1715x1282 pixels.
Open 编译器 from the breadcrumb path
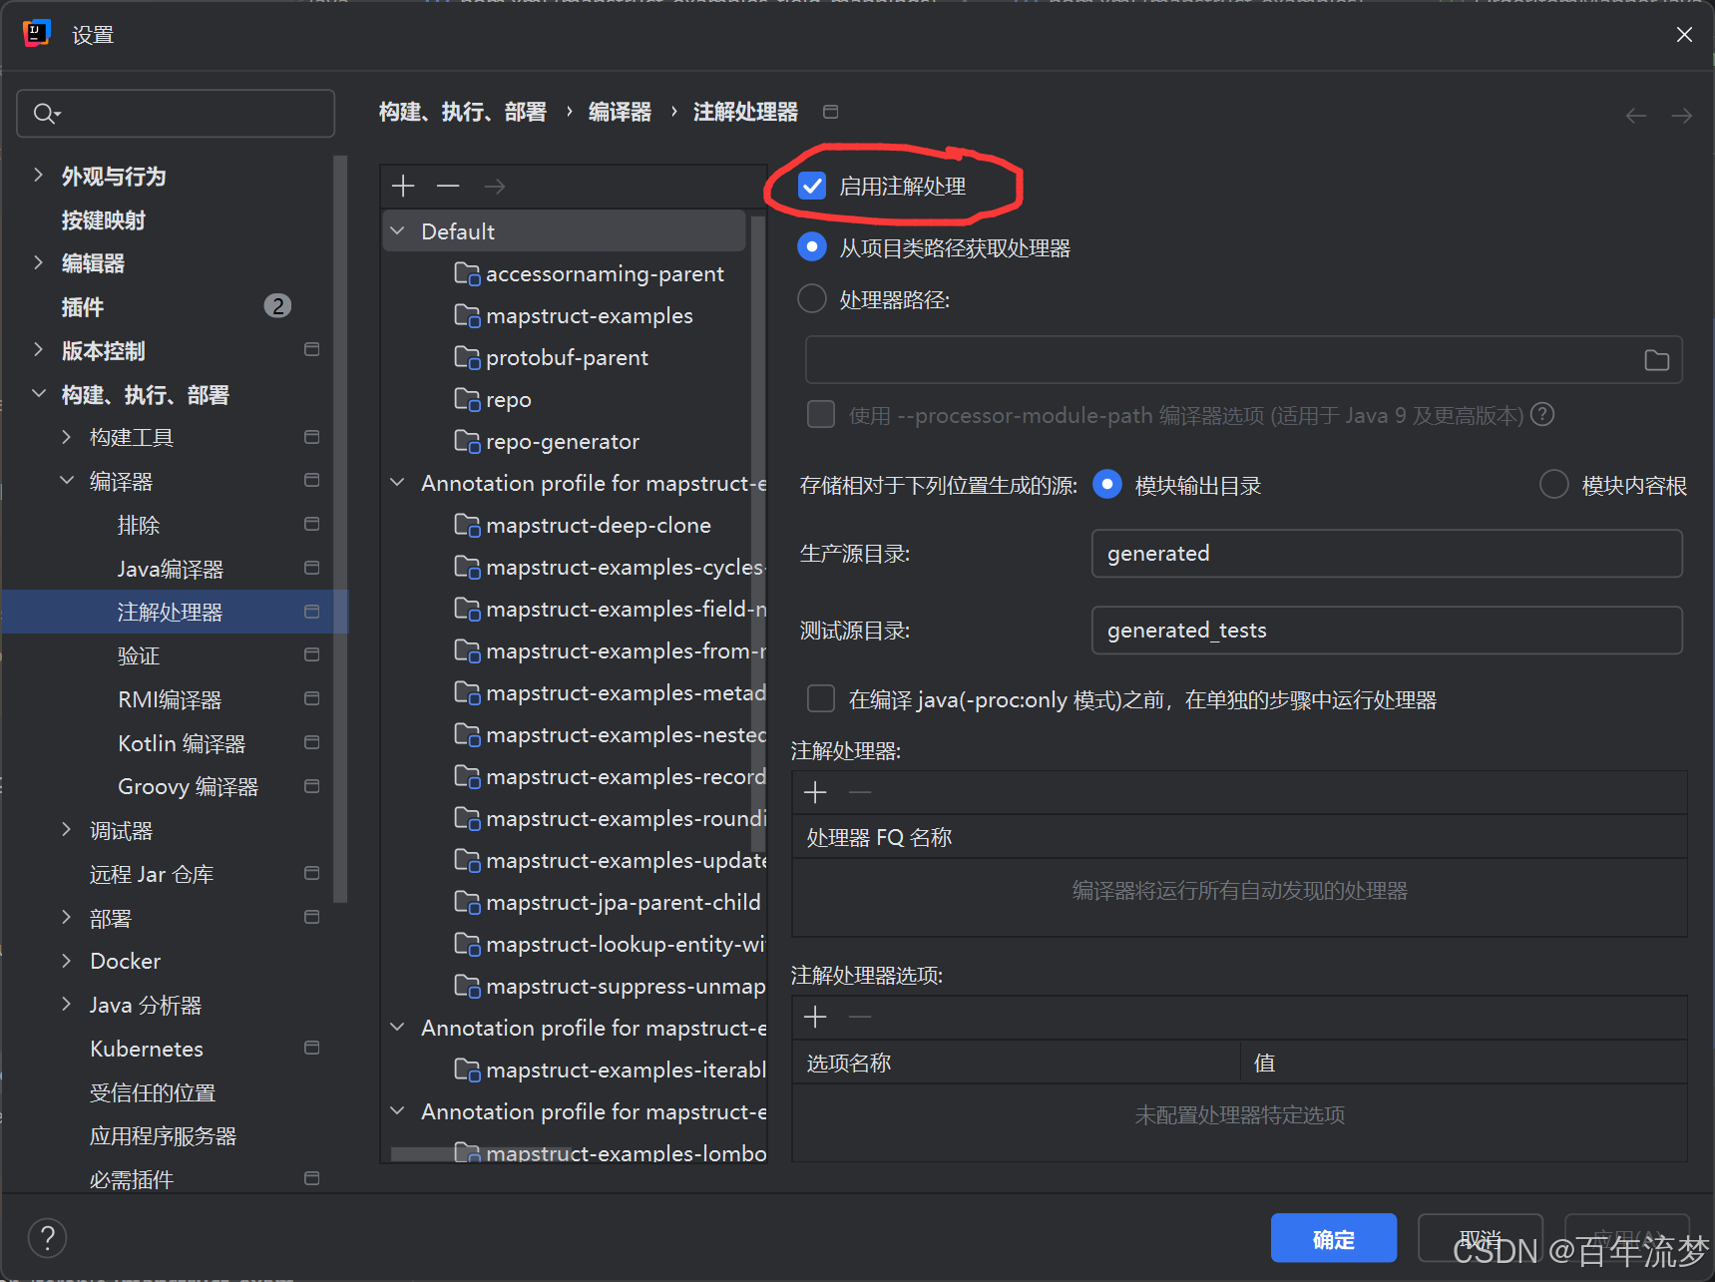[x=619, y=112]
